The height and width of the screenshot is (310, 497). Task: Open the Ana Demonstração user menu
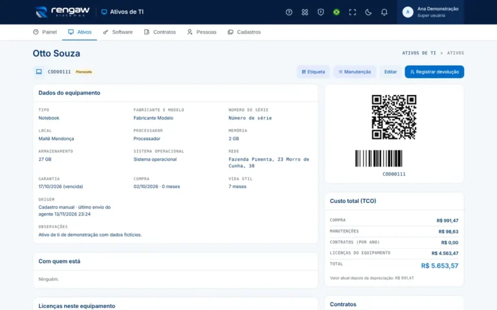tap(430, 12)
